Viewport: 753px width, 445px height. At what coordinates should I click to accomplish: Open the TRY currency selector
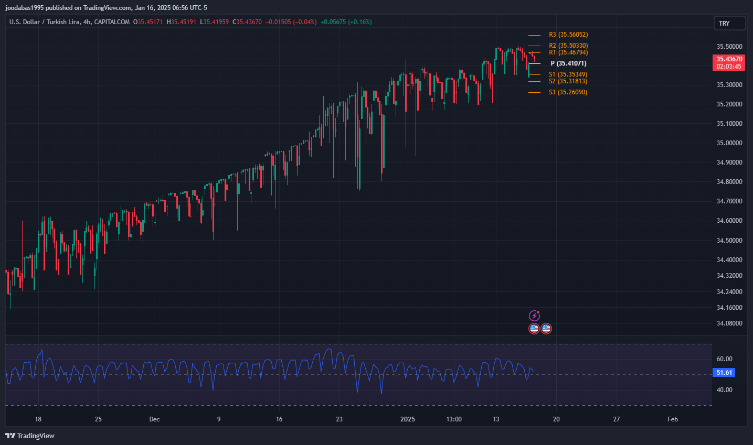(x=729, y=23)
